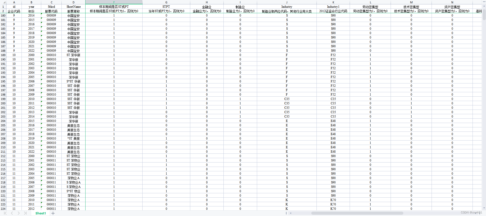Click the '制造业' header in row 1
Screen dimensions: 486x216
[240, 7]
